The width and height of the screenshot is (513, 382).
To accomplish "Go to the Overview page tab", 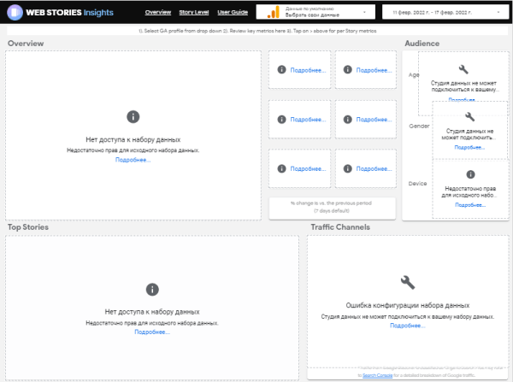I will [157, 13].
